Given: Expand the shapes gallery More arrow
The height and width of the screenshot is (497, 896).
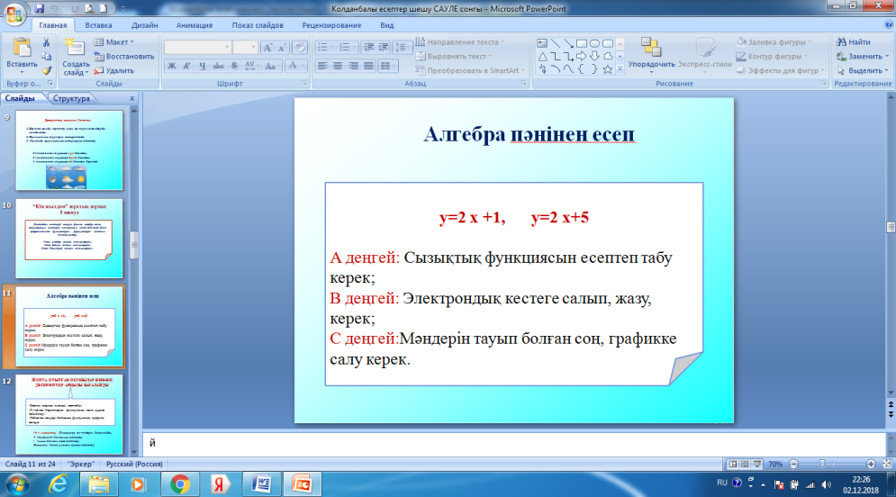Looking at the screenshot, I should (620, 69).
